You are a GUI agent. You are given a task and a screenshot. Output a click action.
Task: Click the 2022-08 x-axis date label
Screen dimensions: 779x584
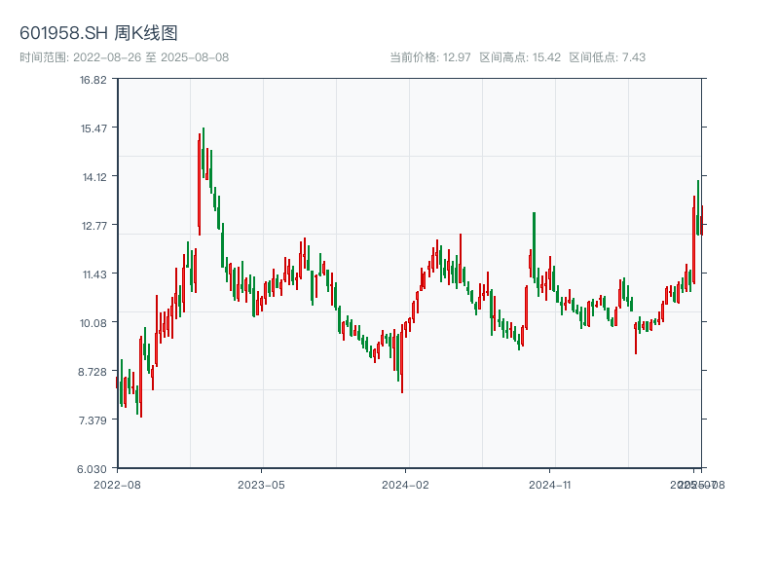click(x=117, y=484)
